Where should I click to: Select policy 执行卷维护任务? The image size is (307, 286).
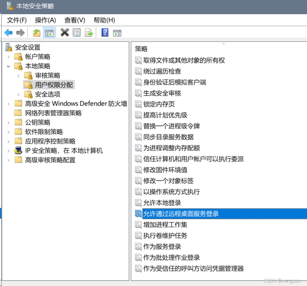click(x=165, y=235)
